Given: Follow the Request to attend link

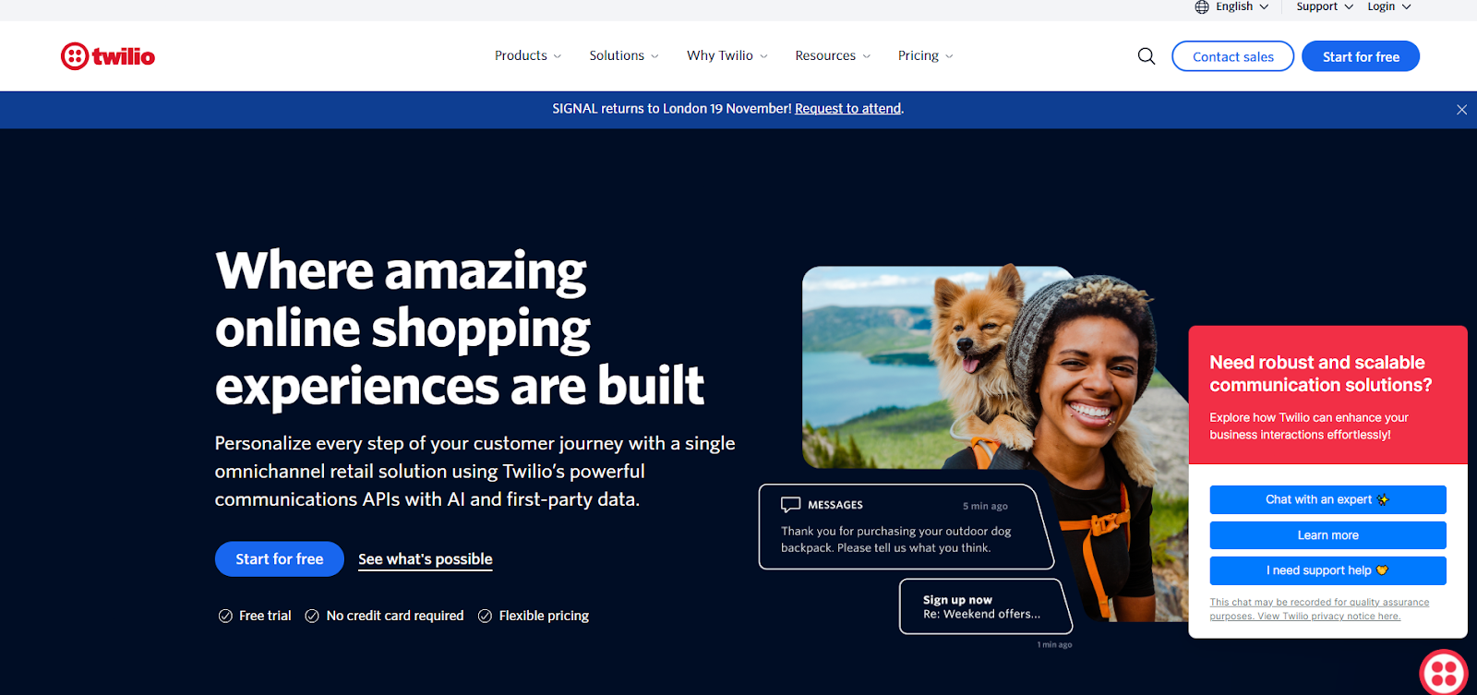Looking at the screenshot, I should click(847, 109).
